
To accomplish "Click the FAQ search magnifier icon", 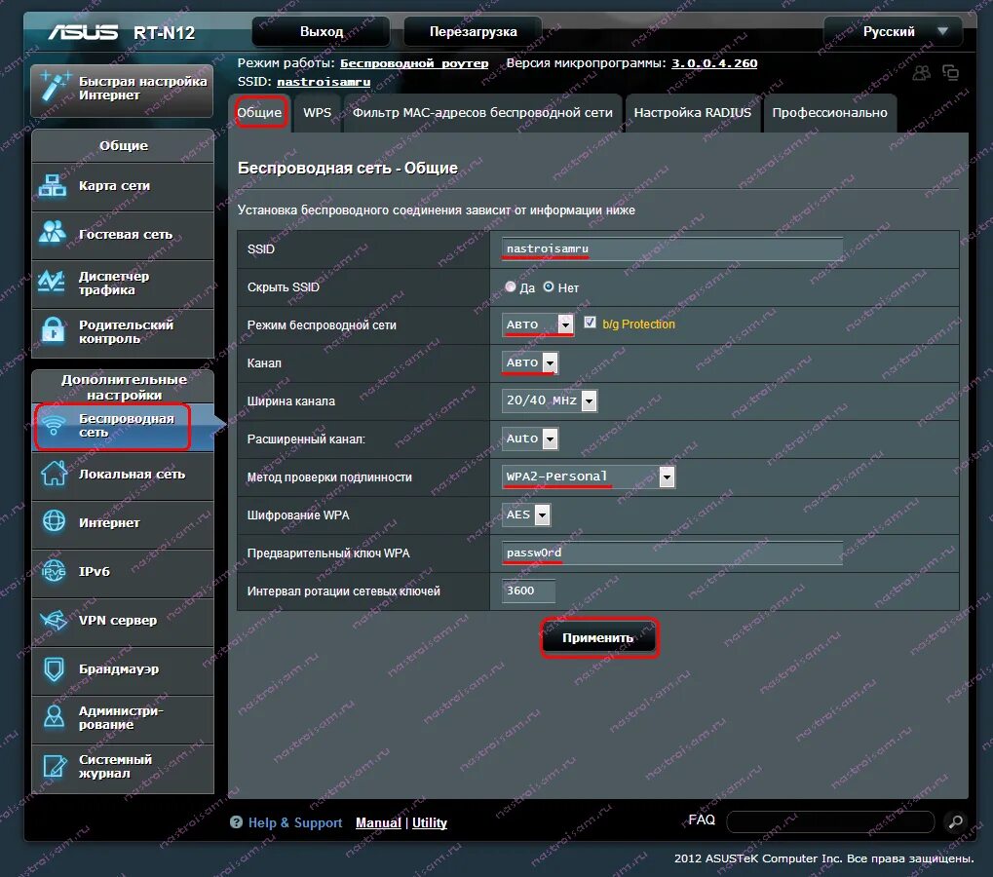I will tap(955, 821).
